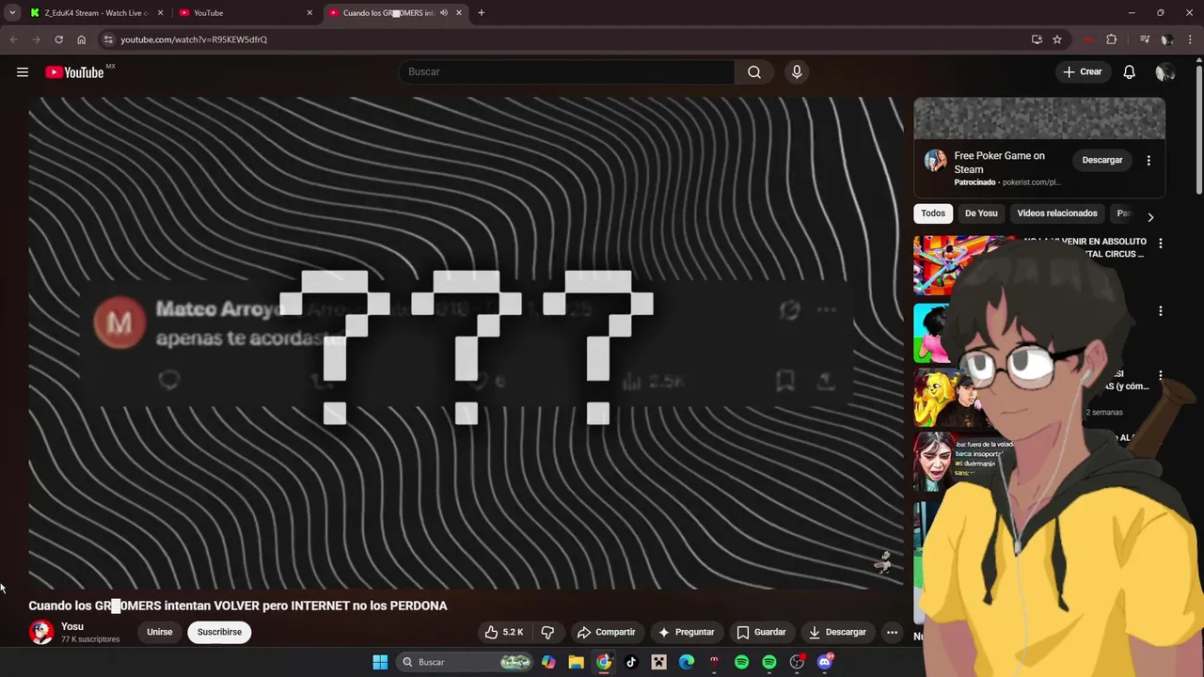Click into the YouTube Buscar search field

tap(567, 72)
